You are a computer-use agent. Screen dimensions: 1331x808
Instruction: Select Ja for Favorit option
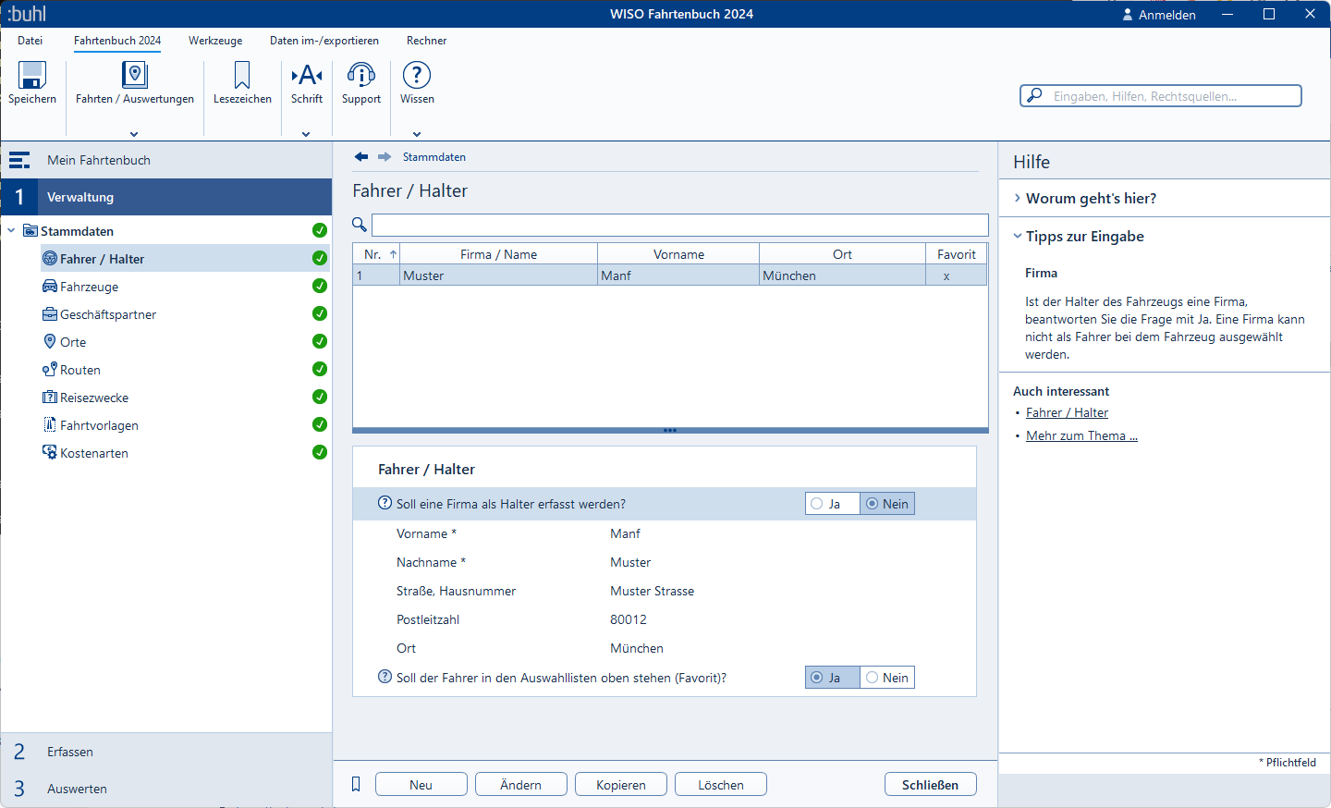(x=833, y=678)
